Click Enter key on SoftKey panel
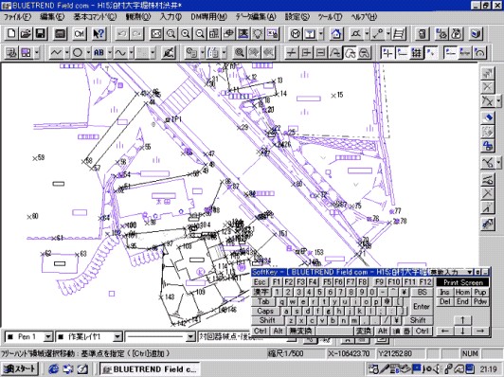Viewport: 504px width, 377px height. tap(422, 306)
